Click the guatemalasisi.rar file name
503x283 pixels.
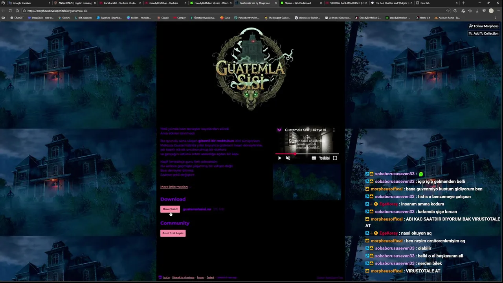197,209
